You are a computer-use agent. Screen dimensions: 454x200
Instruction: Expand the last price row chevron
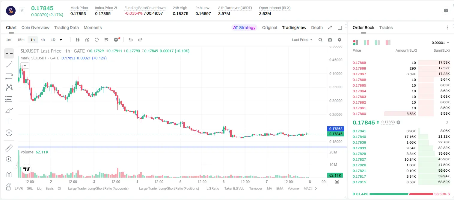tap(447, 122)
